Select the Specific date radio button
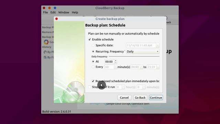 (93, 45)
